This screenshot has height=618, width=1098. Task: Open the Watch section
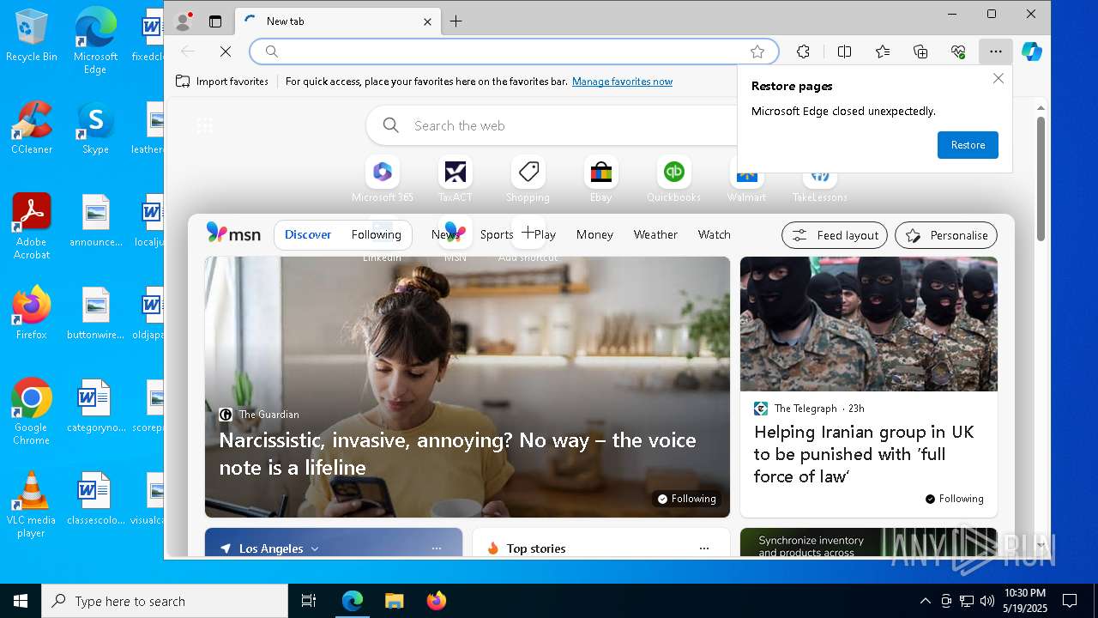pyautogui.click(x=714, y=234)
